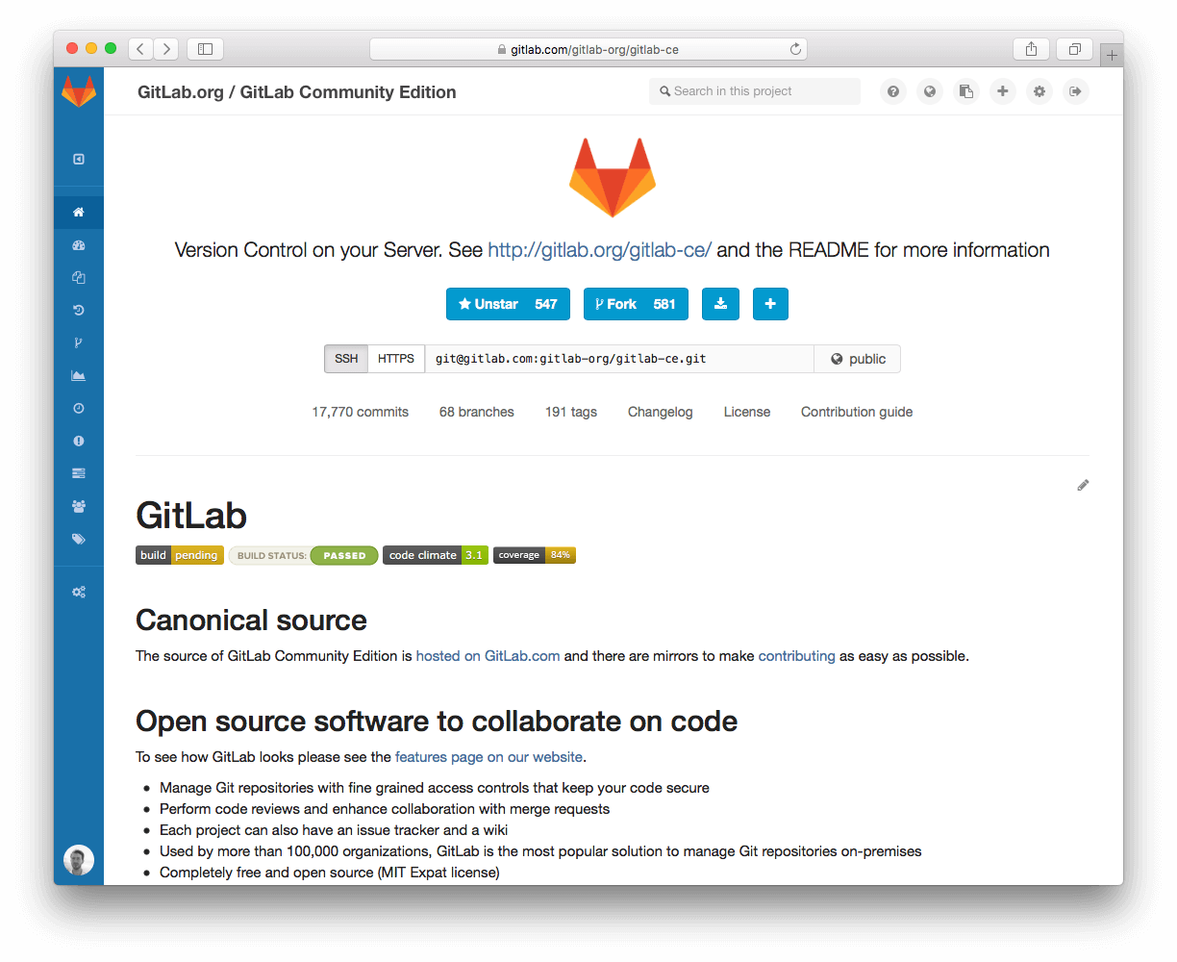Open the repository network graph icon
This screenshot has height=962, width=1177.
79,342
